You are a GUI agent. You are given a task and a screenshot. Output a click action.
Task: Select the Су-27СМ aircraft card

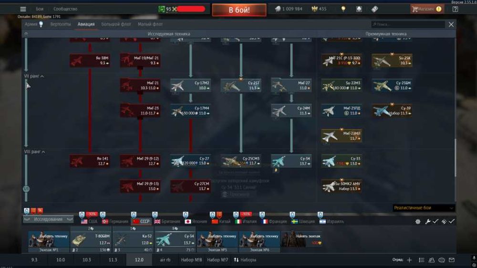pyautogui.click(x=190, y=186)
